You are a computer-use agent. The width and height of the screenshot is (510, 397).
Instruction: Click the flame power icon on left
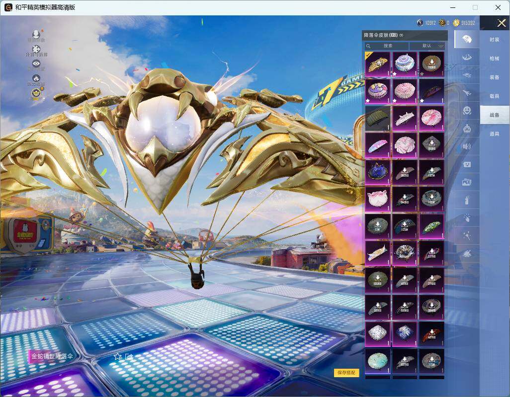36,78
